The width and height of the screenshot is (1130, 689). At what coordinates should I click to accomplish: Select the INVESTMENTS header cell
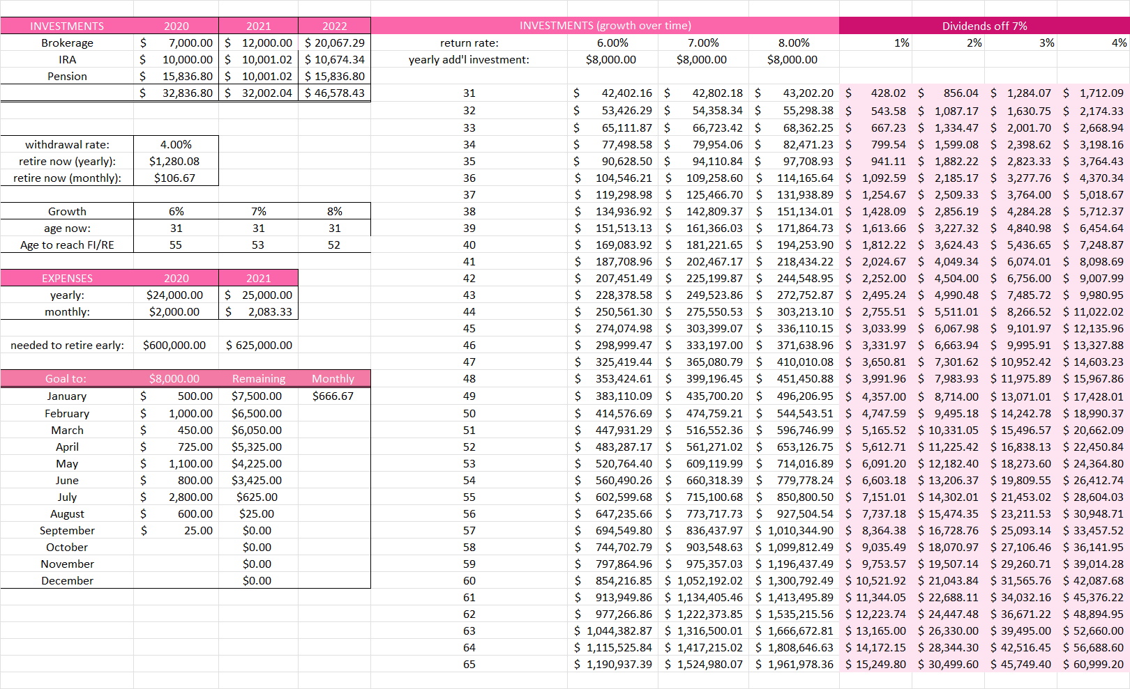point(67,26)
